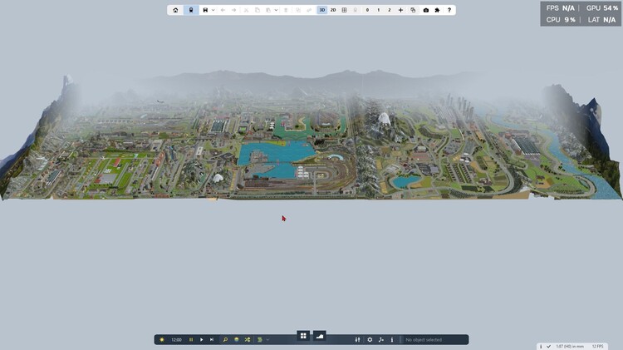Toggle the grid view icon
Viewport: 623px width, 350px height.
[345, 10]
